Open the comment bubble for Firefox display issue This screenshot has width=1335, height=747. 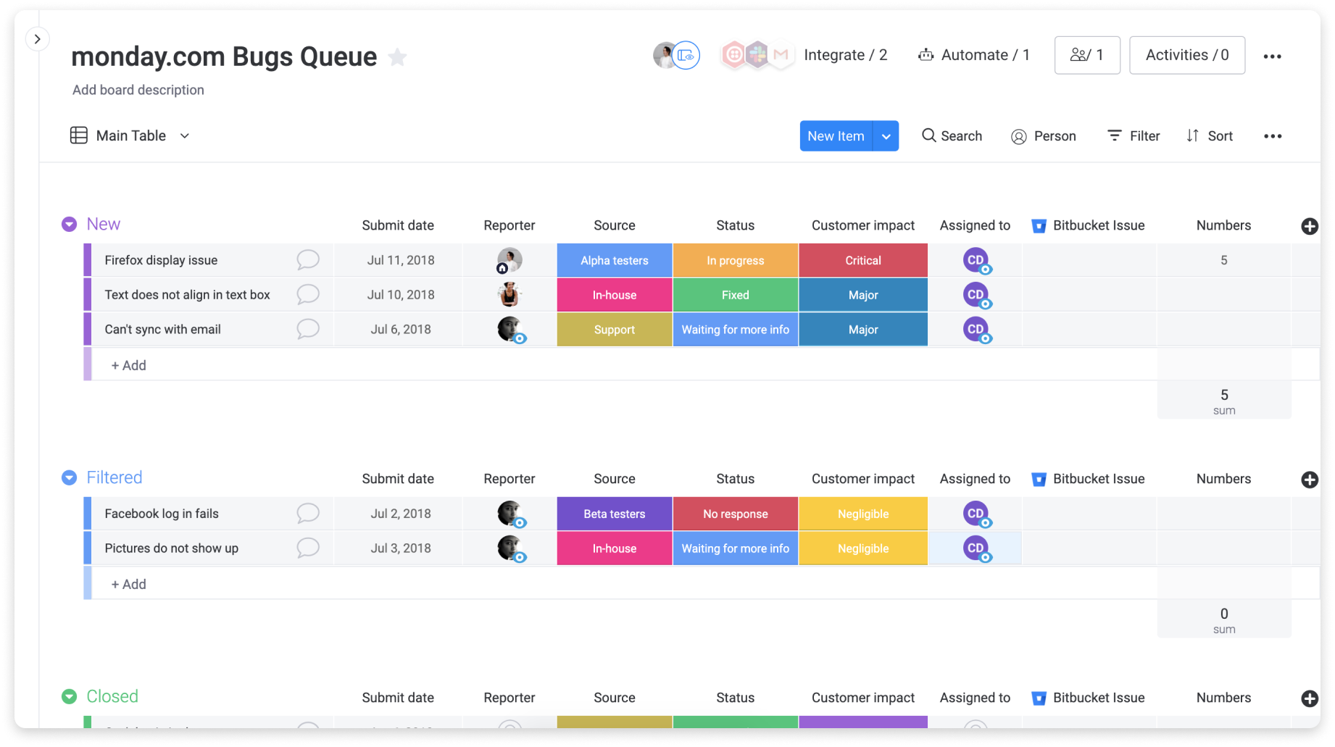[x=308, y=259]
